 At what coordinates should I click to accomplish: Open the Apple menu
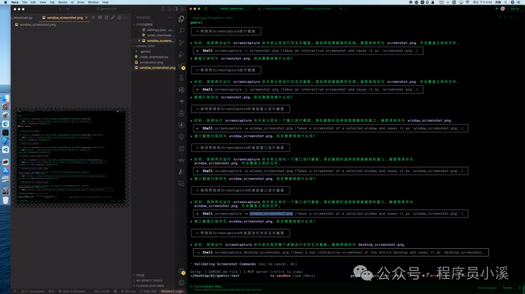coord(5,2)
